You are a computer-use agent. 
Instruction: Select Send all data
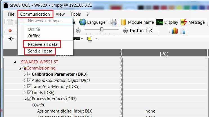pyautogui.click(x=40, y=51)
